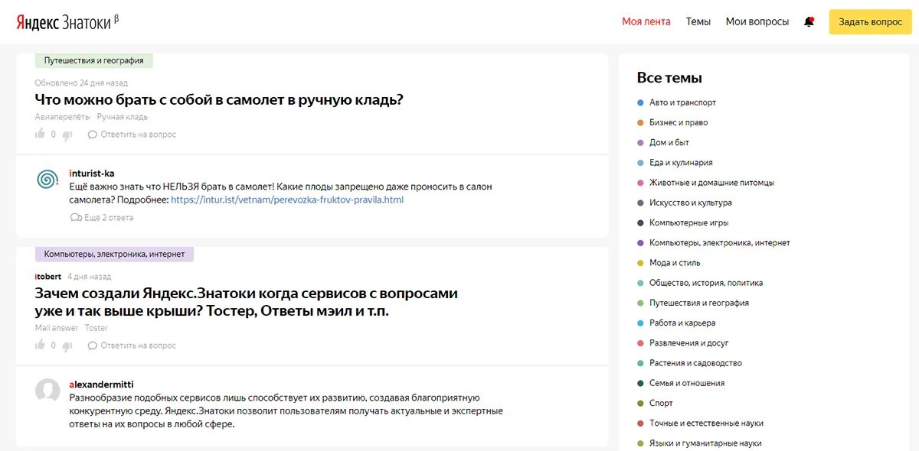Viewport: 919px width, 451px height.
Task: Click the Обновлено 24 дня назад timestamp
Action: (81, 83)
